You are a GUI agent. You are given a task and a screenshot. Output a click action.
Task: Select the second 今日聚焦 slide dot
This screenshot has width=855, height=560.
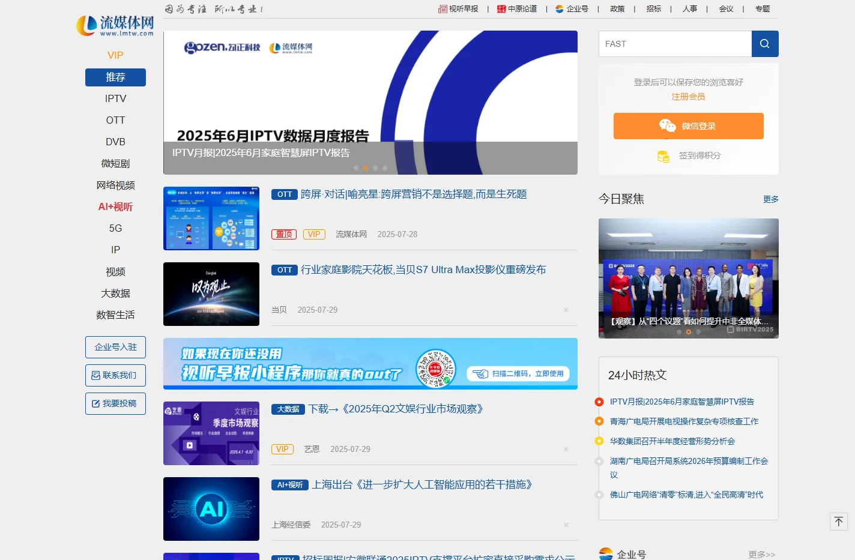(689, 332)
